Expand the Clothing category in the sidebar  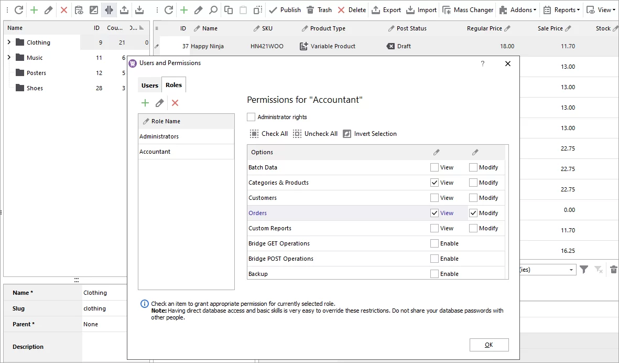click(9, 42)
